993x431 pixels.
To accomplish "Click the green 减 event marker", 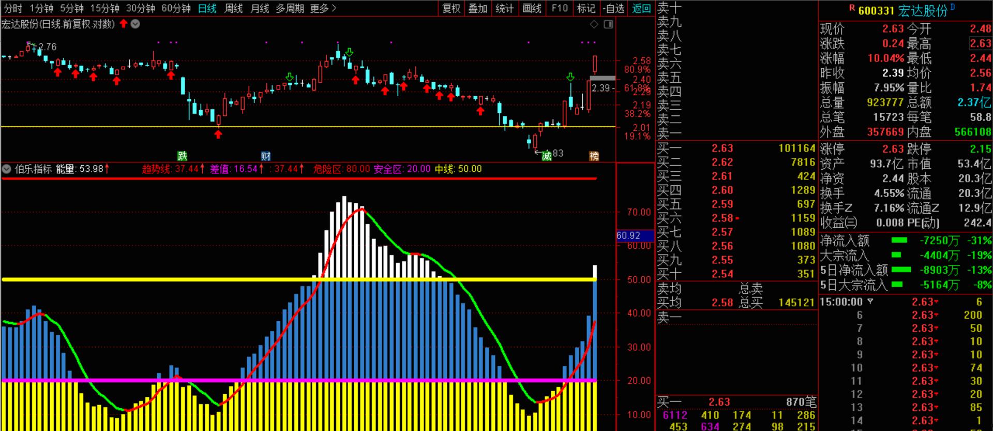I will [547, 156].
